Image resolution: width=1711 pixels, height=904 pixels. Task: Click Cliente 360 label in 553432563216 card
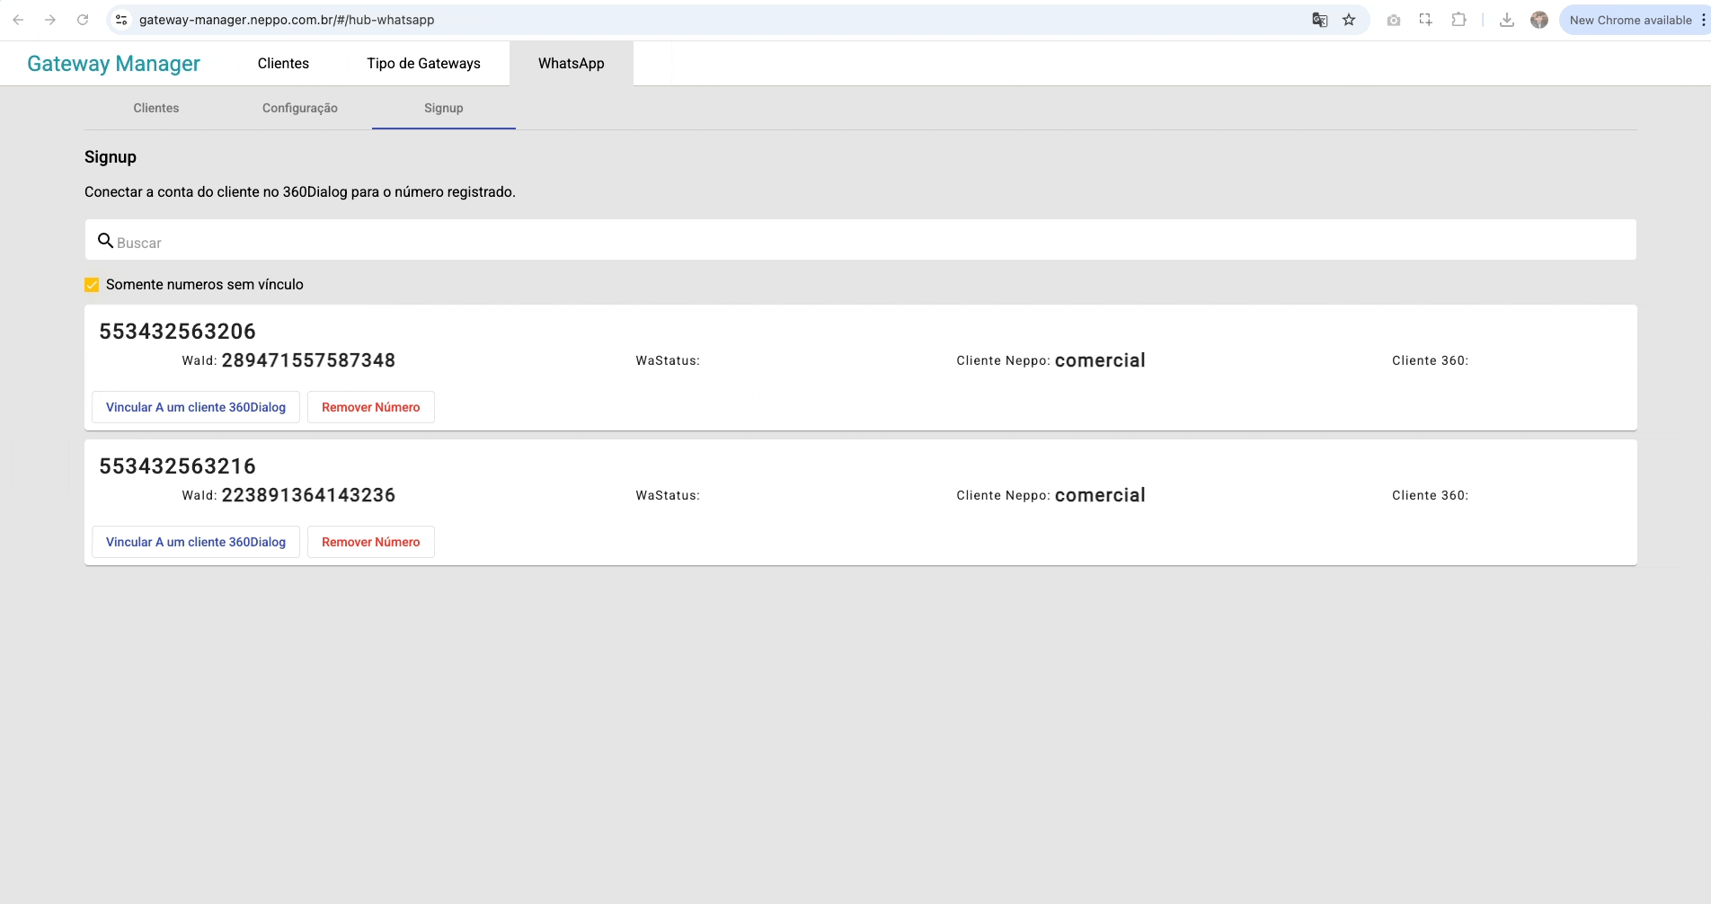pyautogui.click(x=1431, y=495)
